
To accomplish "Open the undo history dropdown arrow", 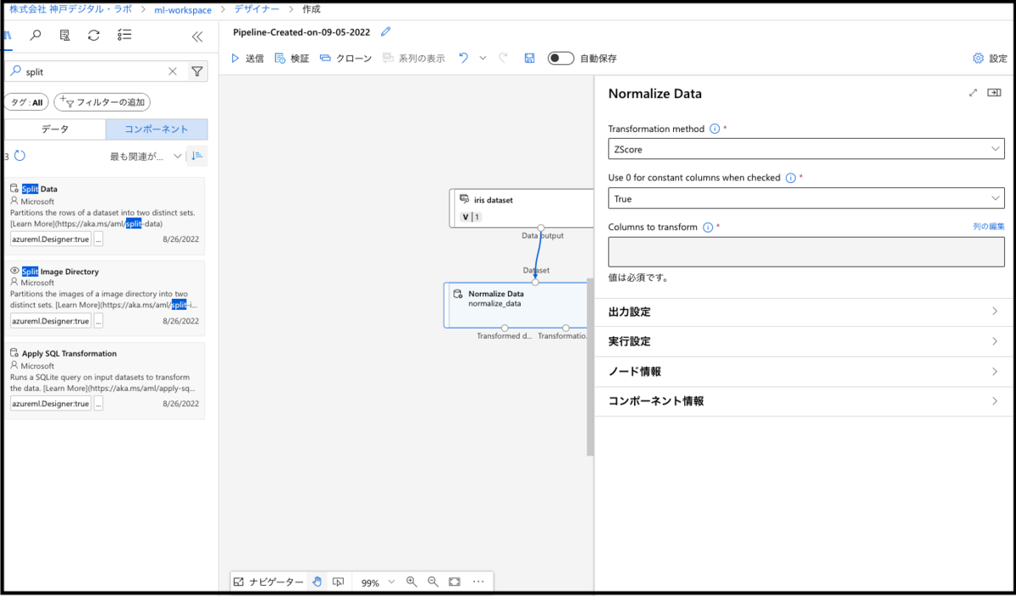I will 483,58.
